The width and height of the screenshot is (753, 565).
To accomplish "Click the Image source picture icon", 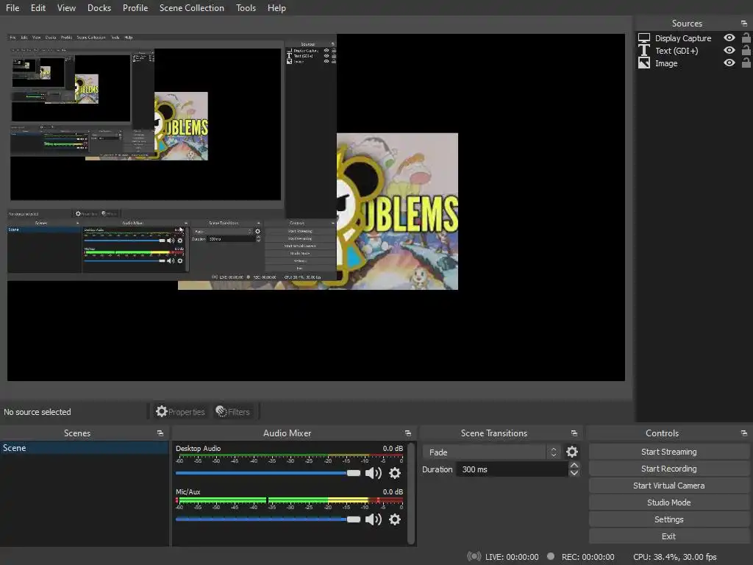I will pyautogui.click(x=644, y=63).
